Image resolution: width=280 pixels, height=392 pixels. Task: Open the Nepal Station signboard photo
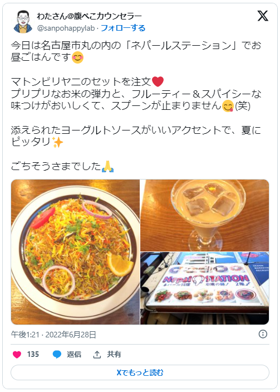(205, 288)
